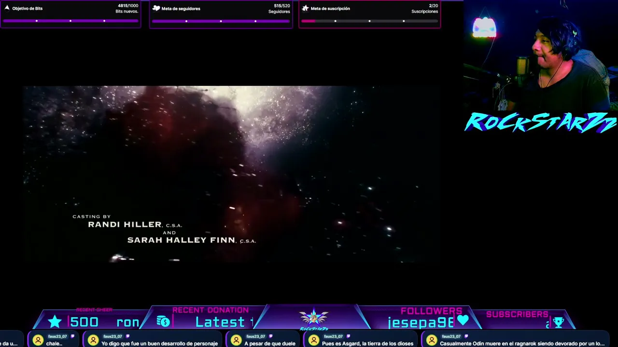
Task: Click the chat badge above the 'chale..' message
Action: tap(73, 336)
